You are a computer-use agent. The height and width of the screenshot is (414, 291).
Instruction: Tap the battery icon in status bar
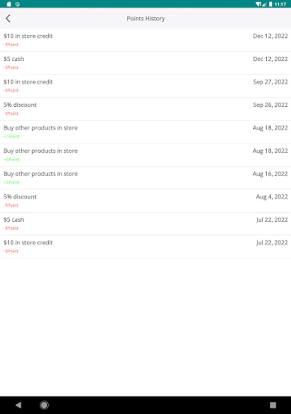[x=269, y=4]
